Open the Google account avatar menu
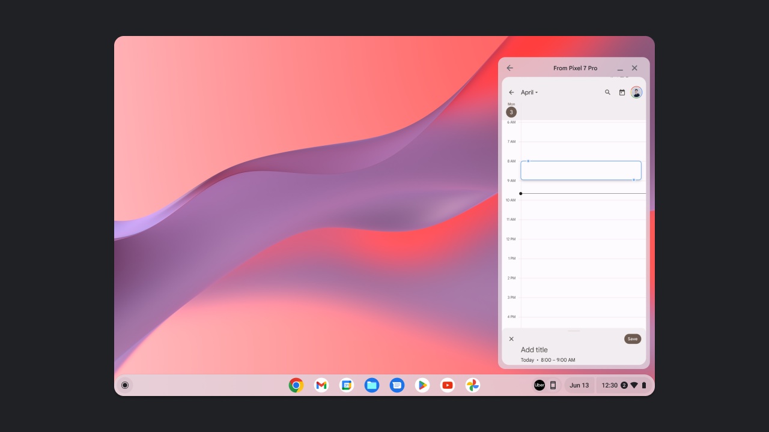 pos(637,92)
